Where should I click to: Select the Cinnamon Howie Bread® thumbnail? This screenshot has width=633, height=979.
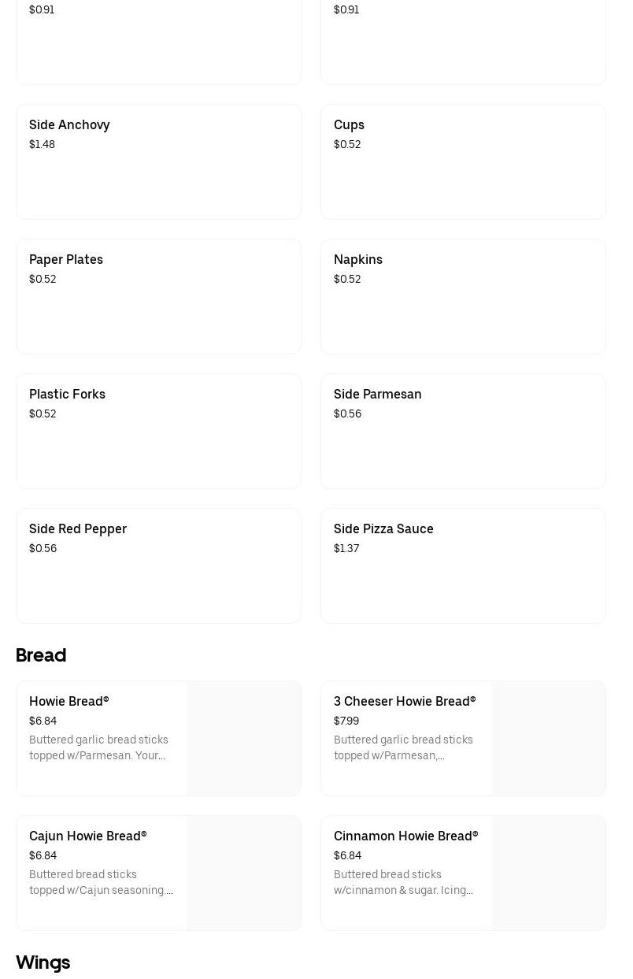coord(549,873)
